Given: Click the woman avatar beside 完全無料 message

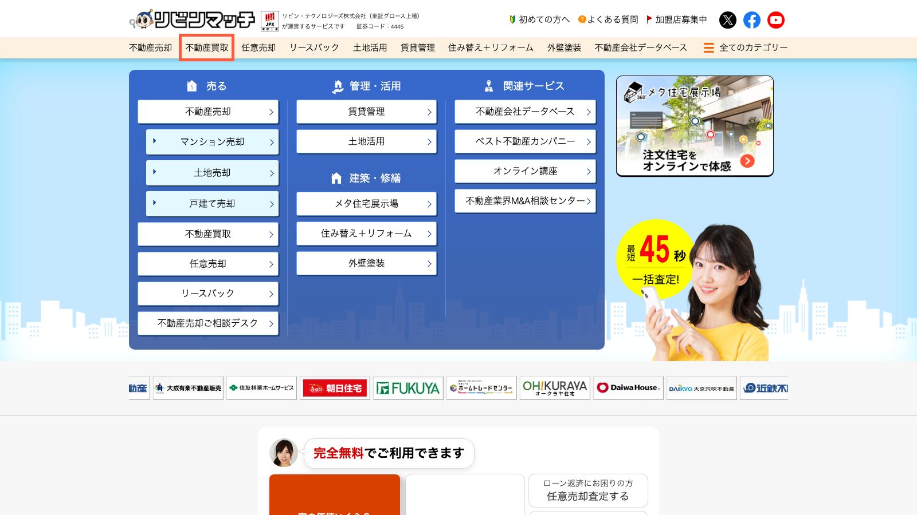Looking at the screenshot, I should point(284,453).
